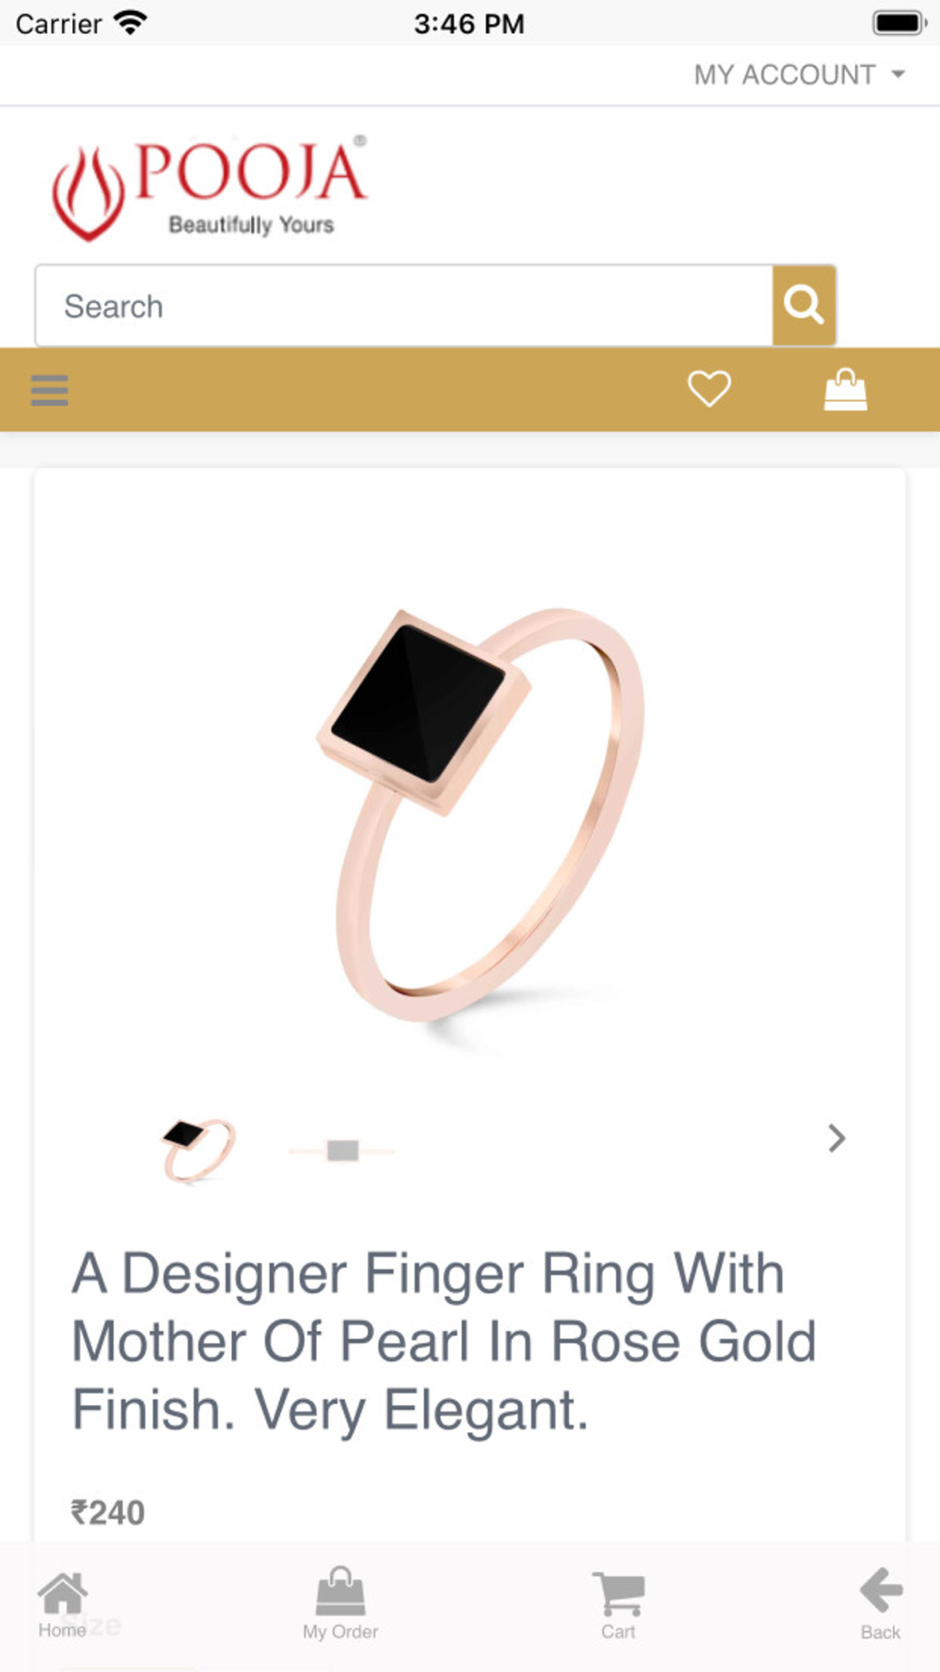The width and height of the screenshot is (940, 1672).
Task: Click the Pooja logo
Action: point(210,187)
